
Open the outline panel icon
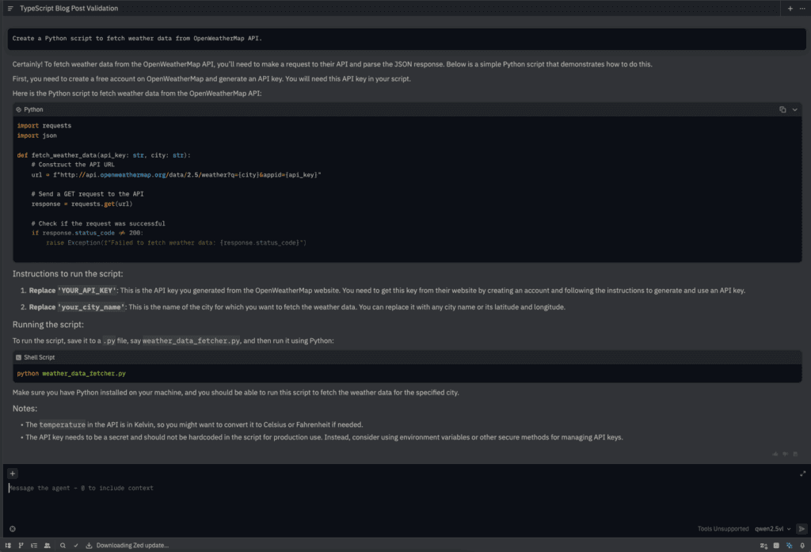[35, 545]
